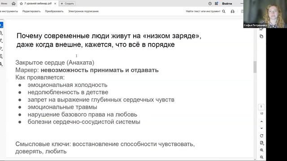Select the blue highlighted selection tool

(1, 25)
